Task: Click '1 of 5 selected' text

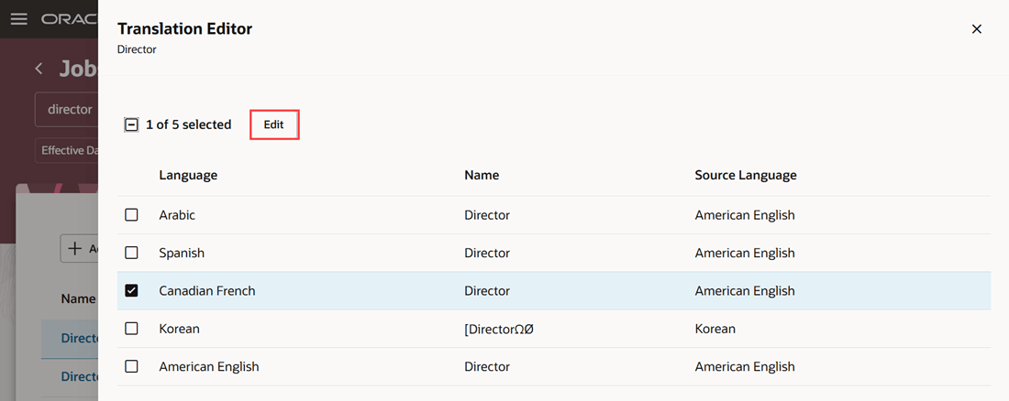Action: (x=189, y=125)
